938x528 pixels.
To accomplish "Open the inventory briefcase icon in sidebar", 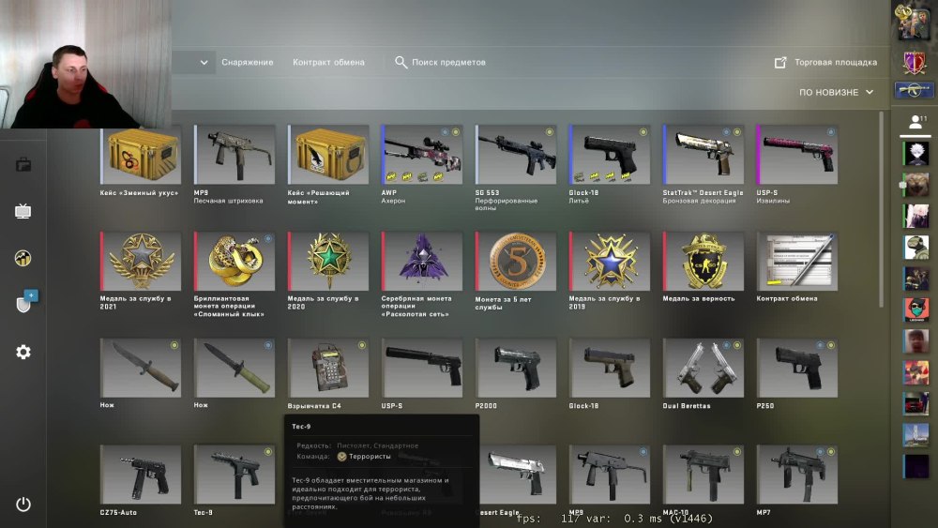I will coord(23,164).
